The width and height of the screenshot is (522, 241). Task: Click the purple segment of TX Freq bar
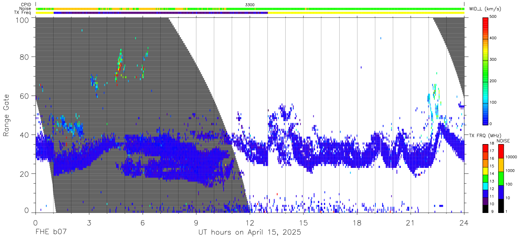161,13
